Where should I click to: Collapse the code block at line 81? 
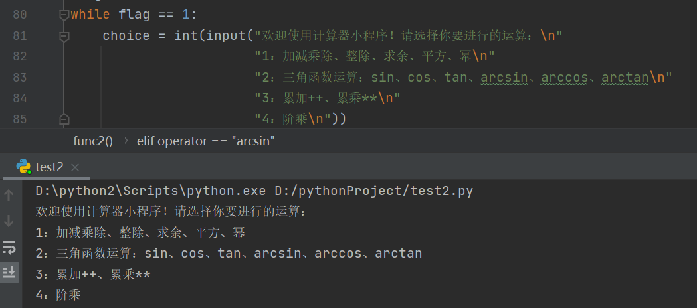(x=64, y=37)
